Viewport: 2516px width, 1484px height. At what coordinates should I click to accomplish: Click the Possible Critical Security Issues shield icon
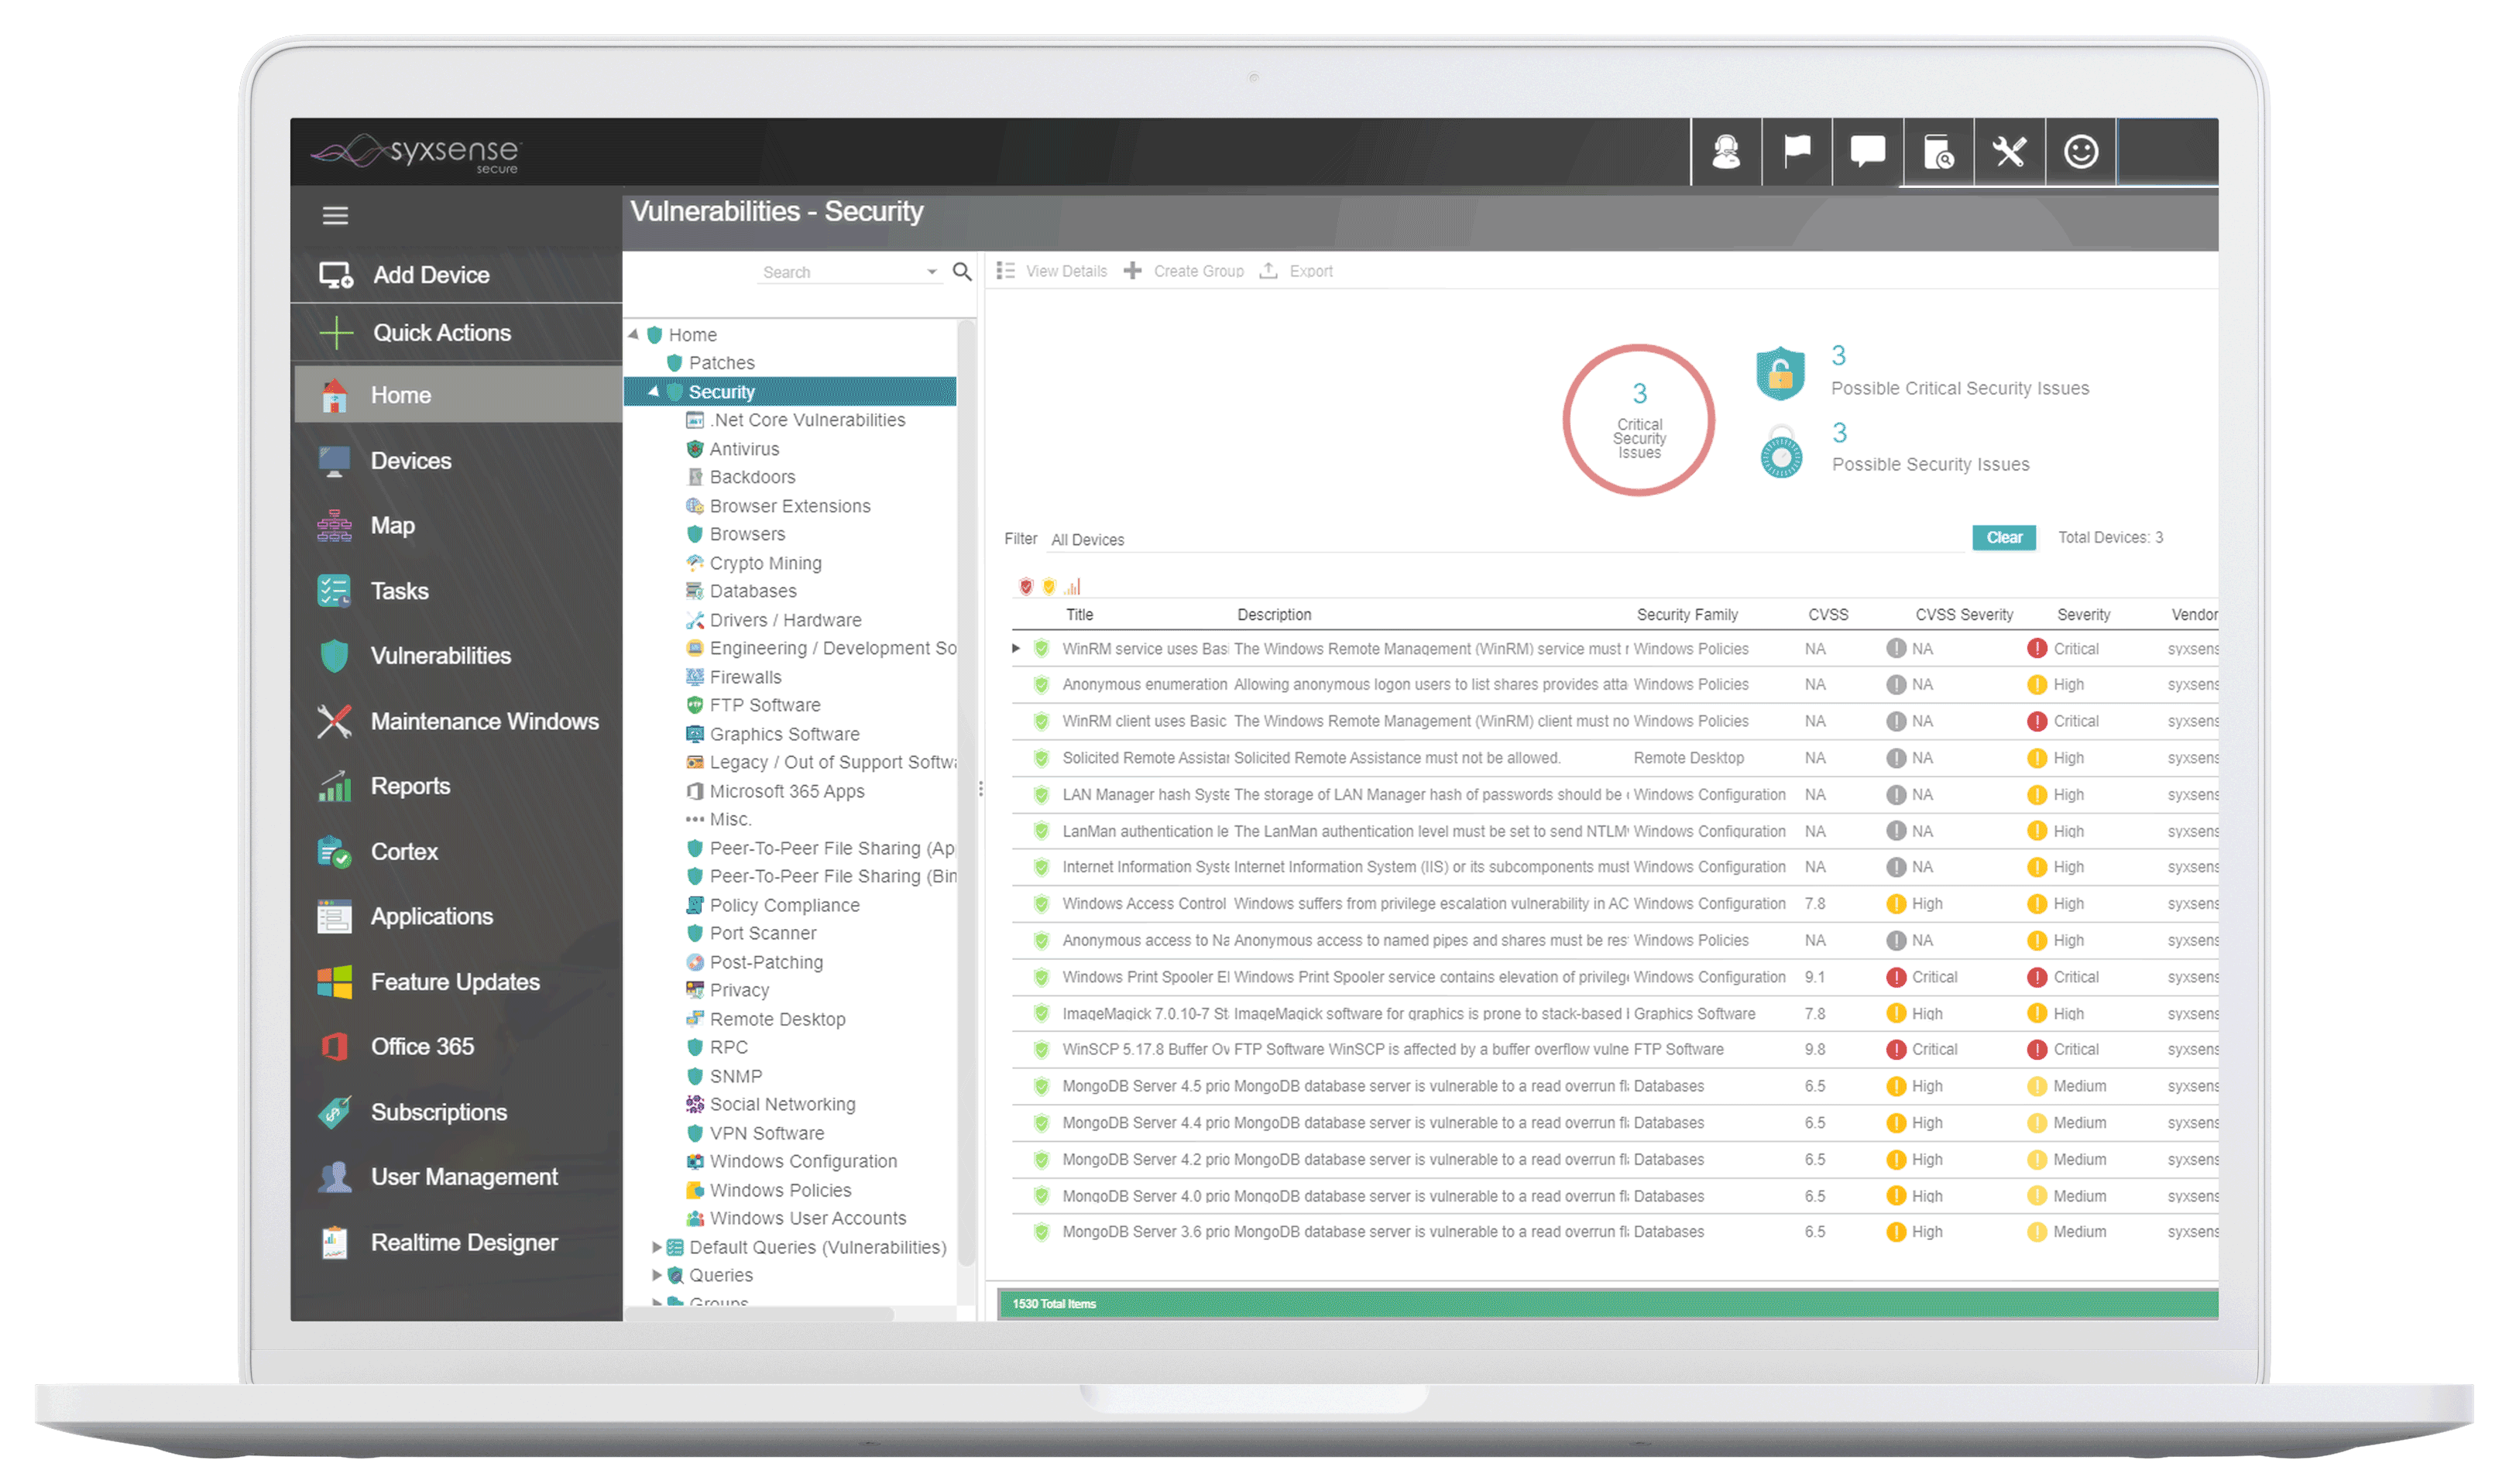click(1780, 373)
